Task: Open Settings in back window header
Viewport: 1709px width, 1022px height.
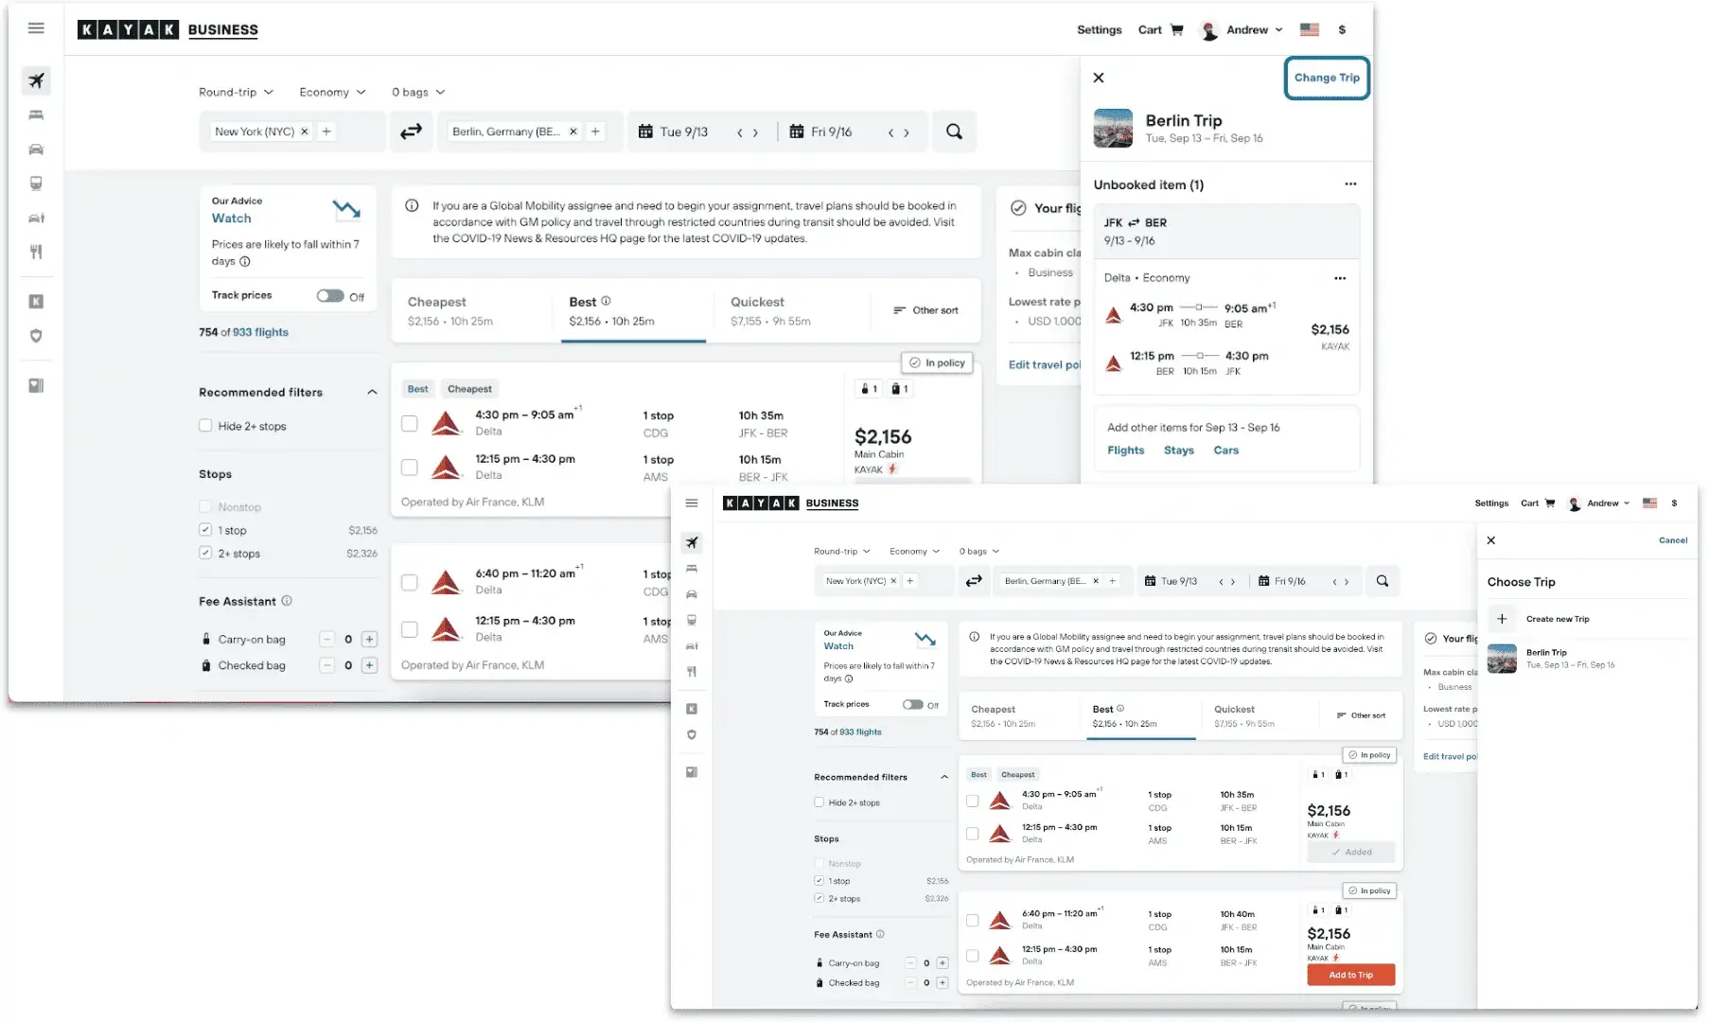Action: click(1099, 29)
